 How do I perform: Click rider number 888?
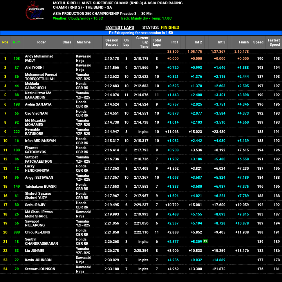[16, 232]
